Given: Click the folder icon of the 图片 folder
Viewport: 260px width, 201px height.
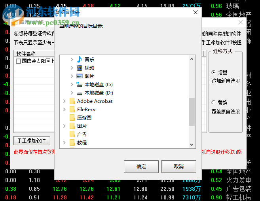Looking at the screenshot, I should click(x=72, y=126).
